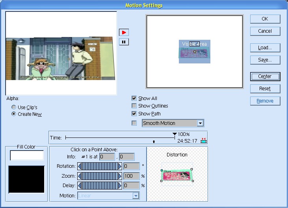Pause the motion preview
The height and width of the screenshot is (208, 288).
coord(124,42)
